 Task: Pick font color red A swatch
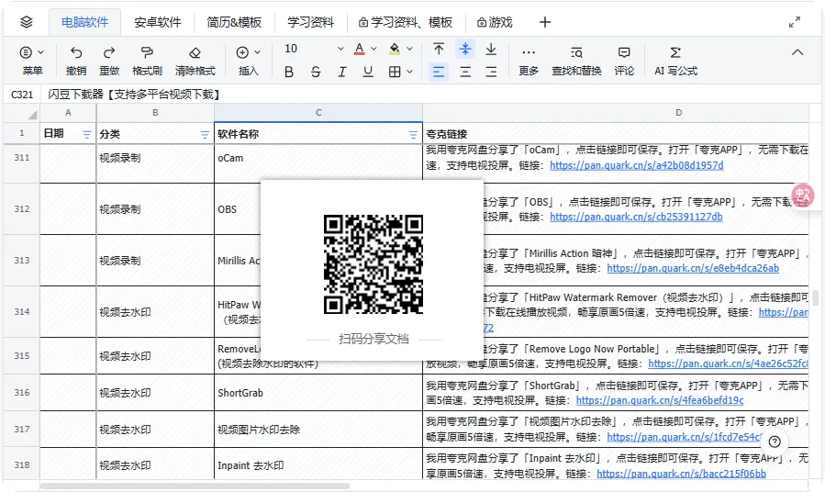coord(360,49)
